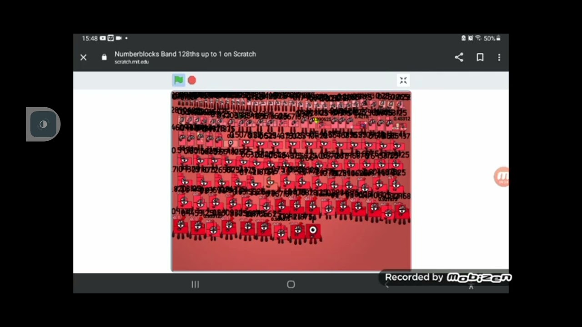
Task: Start the project with the green flag
Action: pos(178,80)
